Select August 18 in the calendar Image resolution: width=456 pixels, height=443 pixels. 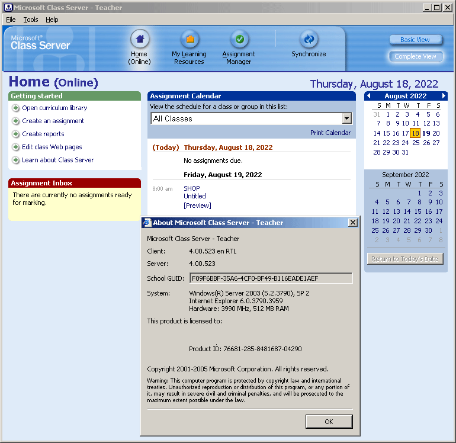(x=415, y=133)
